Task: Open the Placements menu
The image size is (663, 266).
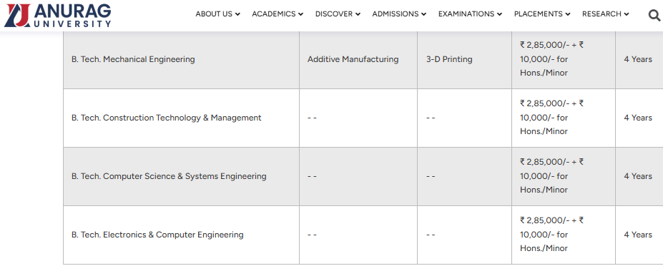Action: click(542, 14)
